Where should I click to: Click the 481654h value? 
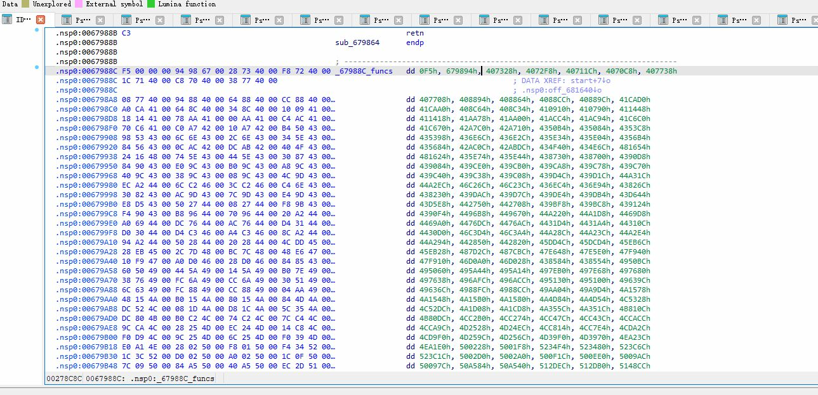click(635, 147)
